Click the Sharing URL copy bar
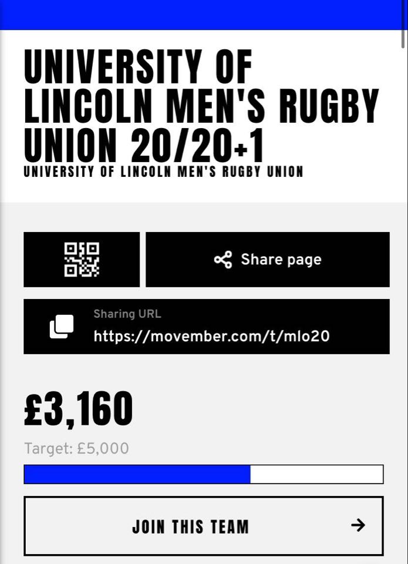 point(207,326)
